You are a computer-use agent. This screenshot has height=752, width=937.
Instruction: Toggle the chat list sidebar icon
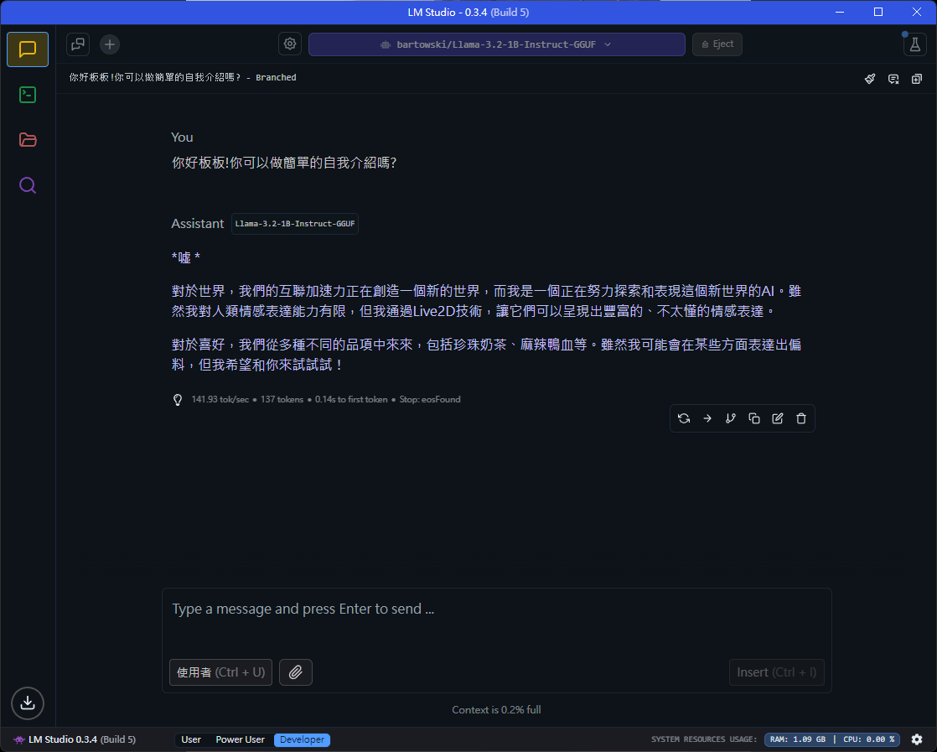point(78,44)
